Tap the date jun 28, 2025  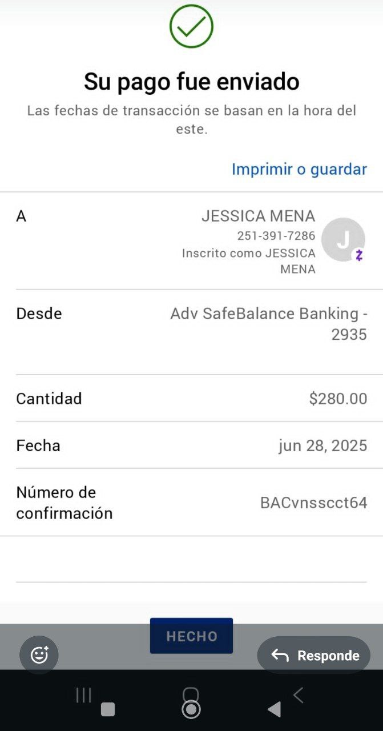click(x=322, y=445)
